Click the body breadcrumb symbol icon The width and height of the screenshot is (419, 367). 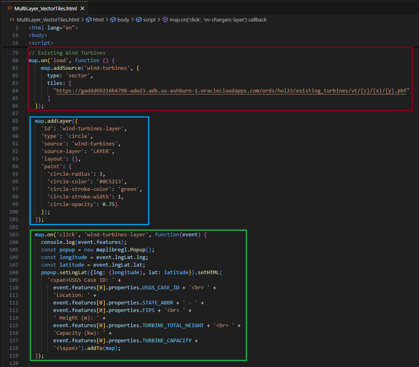(x=113, y=20)
